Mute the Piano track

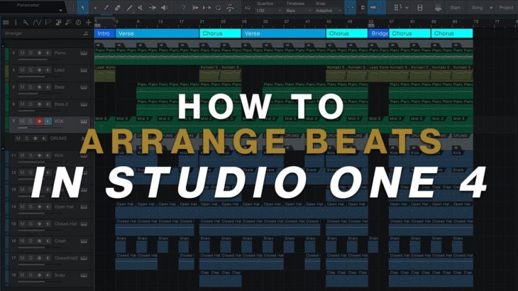(22, 53)
